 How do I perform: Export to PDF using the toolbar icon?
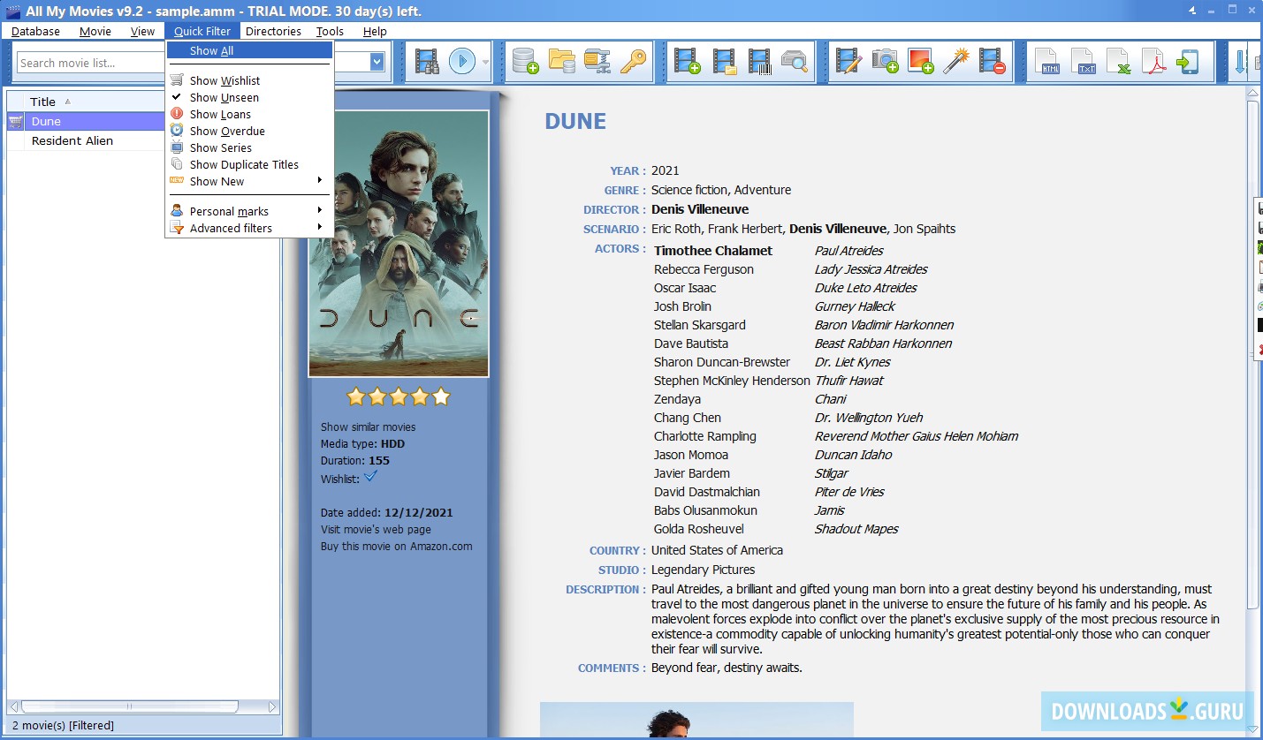(1154, 62)
